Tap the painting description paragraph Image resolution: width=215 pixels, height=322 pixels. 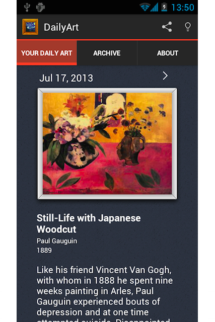click(105, 294)
